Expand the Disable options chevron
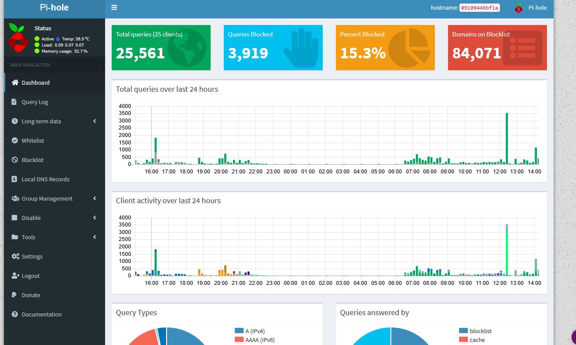The height and width of the screenshot is (345, 576). tap(95, 218)
